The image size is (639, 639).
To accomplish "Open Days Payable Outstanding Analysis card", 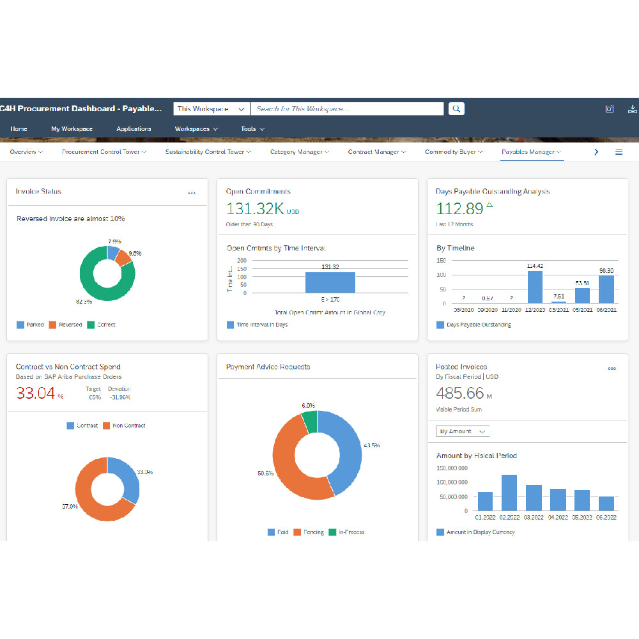I will [x=492, y=191].
